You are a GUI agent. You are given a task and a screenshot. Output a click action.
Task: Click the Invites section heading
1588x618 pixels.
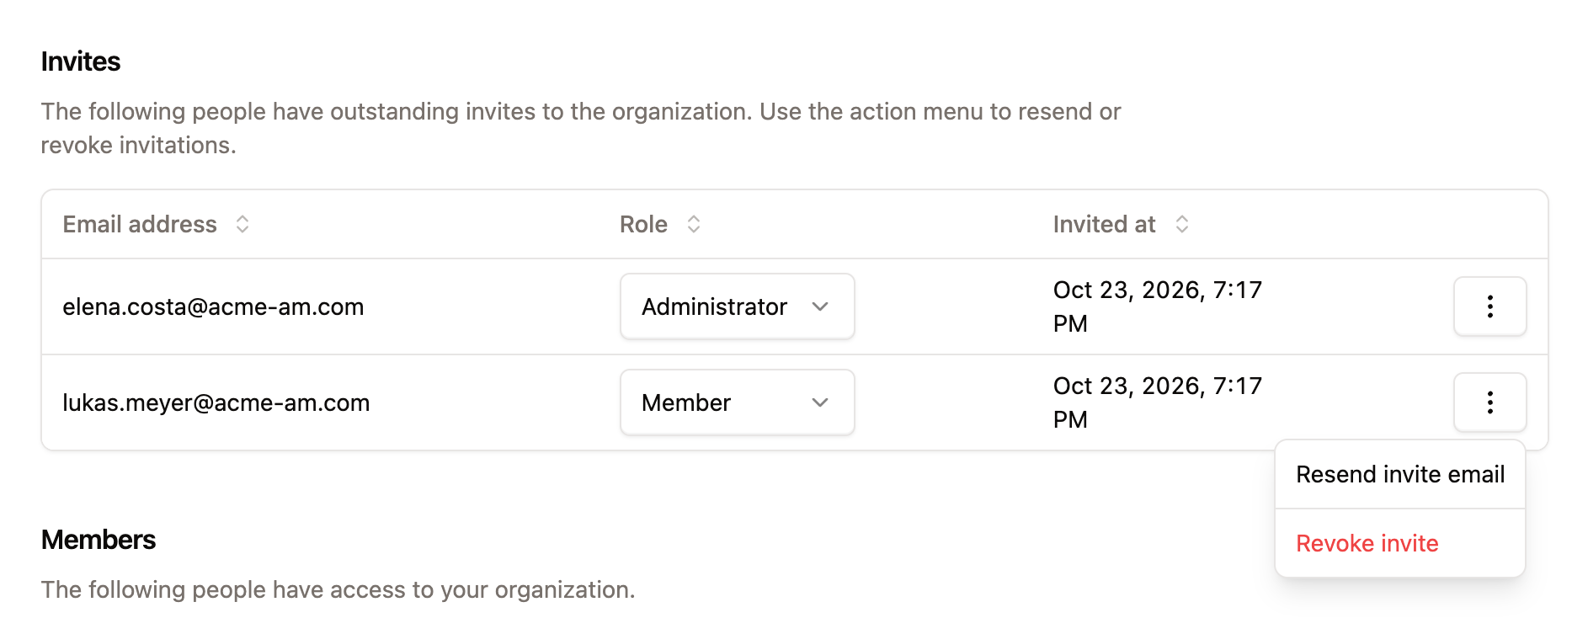(x=81, y=61)
